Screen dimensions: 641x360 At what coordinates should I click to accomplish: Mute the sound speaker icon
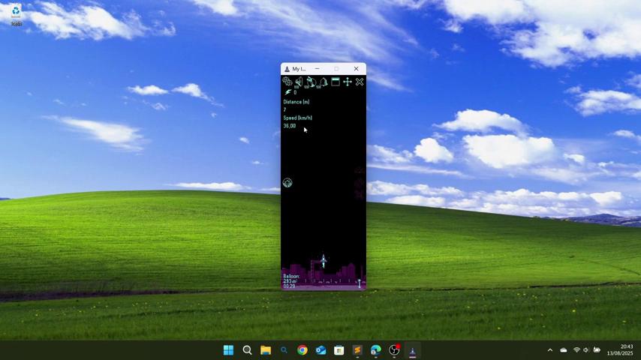pyautogui.click(x=298, y=82)
